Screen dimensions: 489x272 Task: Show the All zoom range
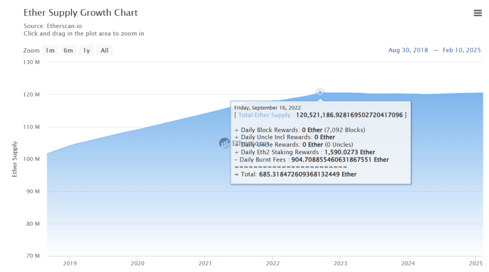[x=105, y=51]
